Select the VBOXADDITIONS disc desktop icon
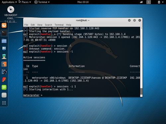This screenshot has width=166, height=124. 11,14
